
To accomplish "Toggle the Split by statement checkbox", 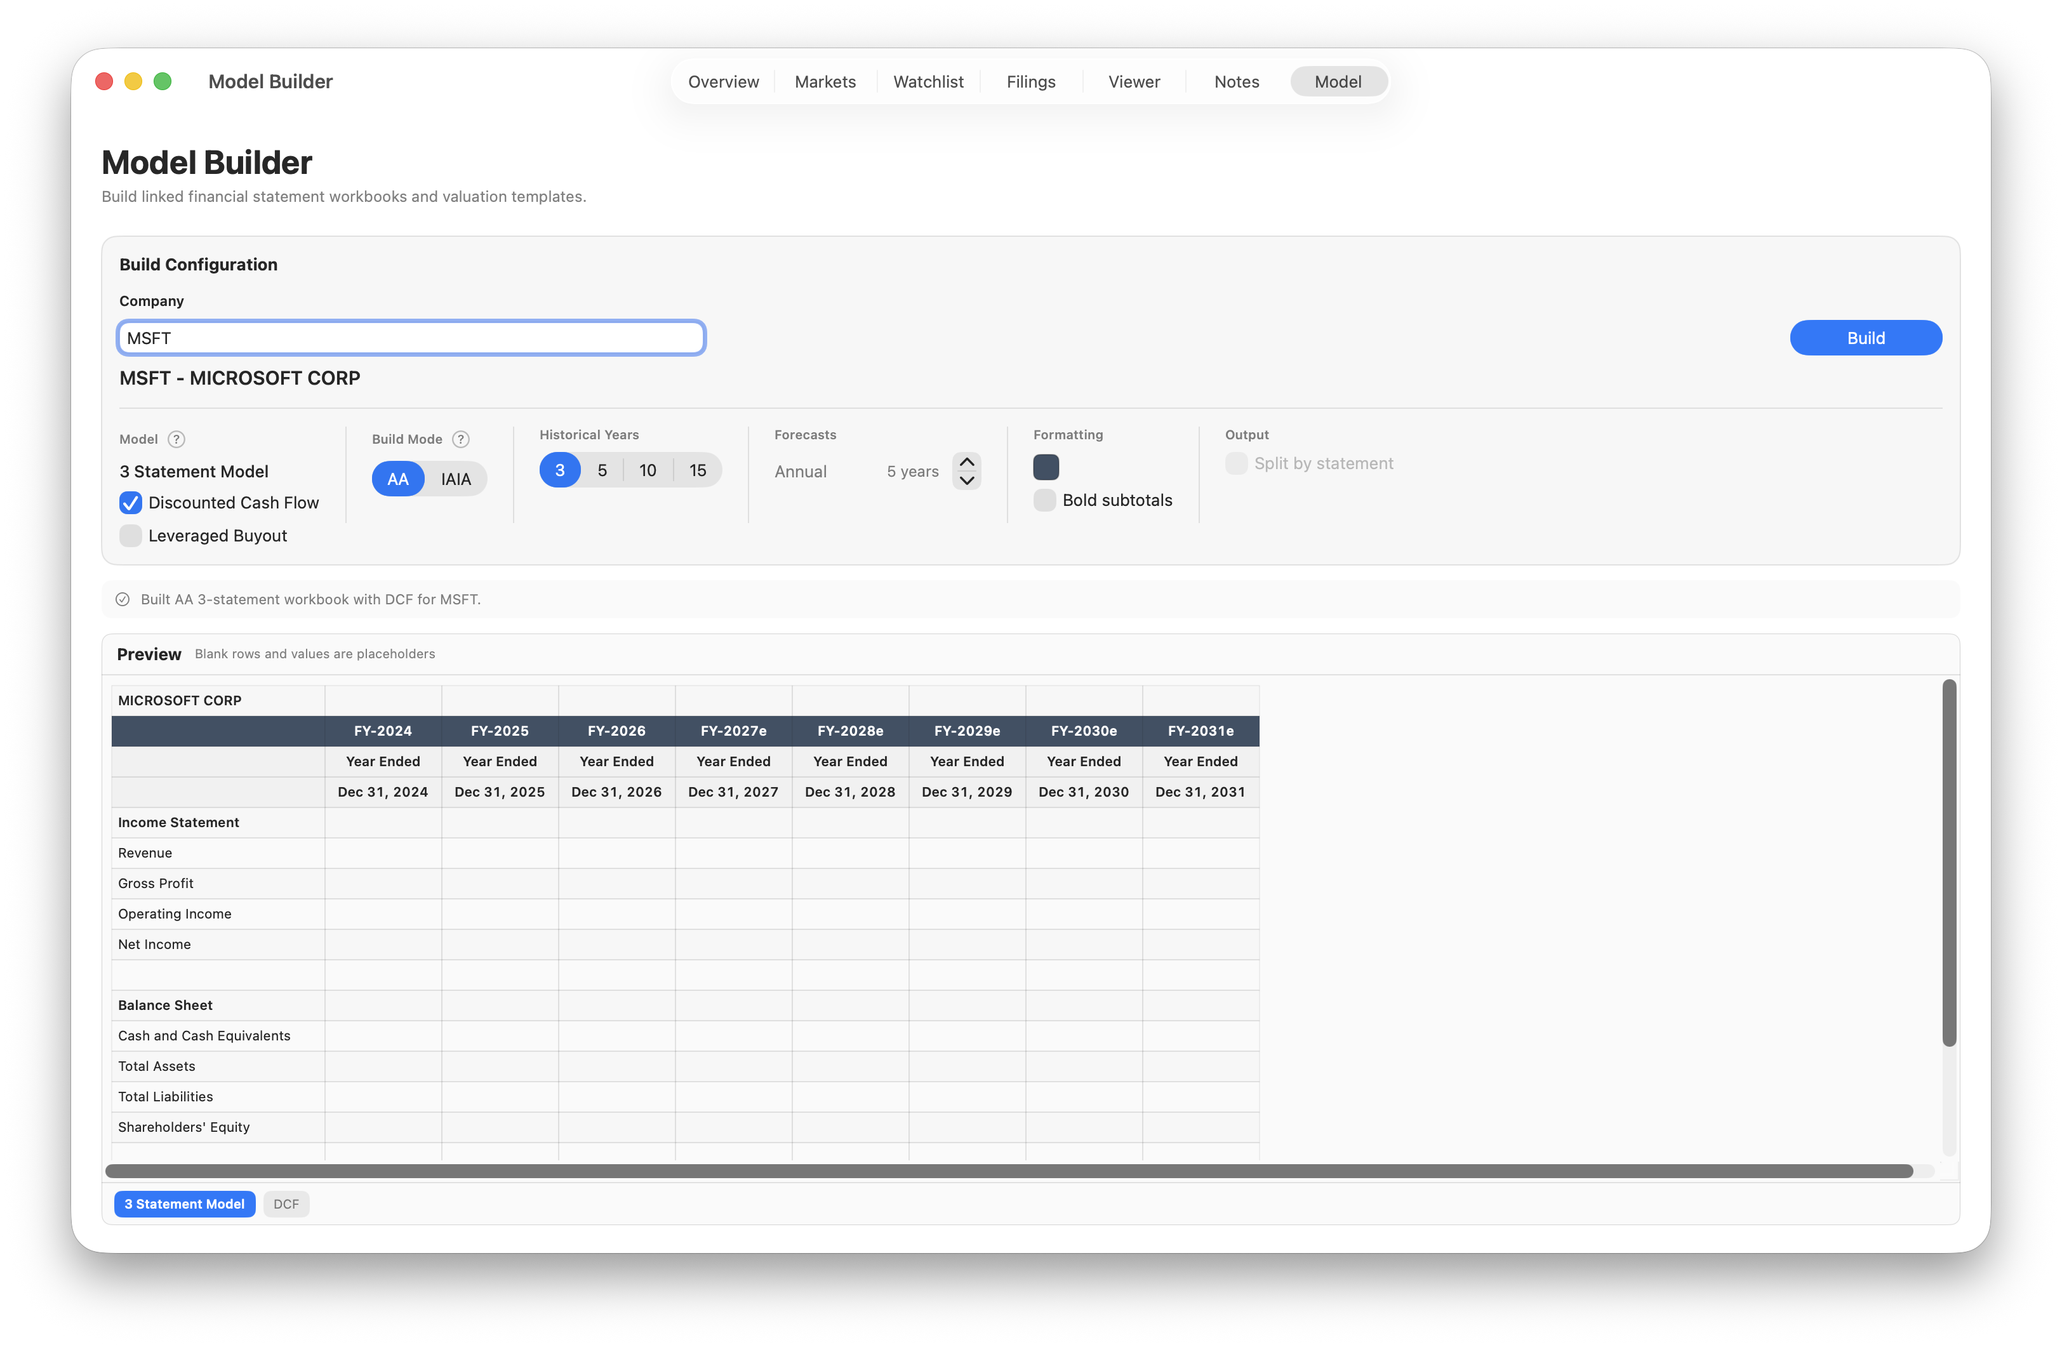I will pyautogui.click(x=1236, y=463).
